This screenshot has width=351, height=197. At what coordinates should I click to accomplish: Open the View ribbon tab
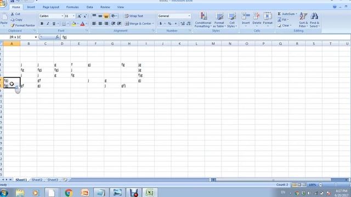[x=121, y=7]
